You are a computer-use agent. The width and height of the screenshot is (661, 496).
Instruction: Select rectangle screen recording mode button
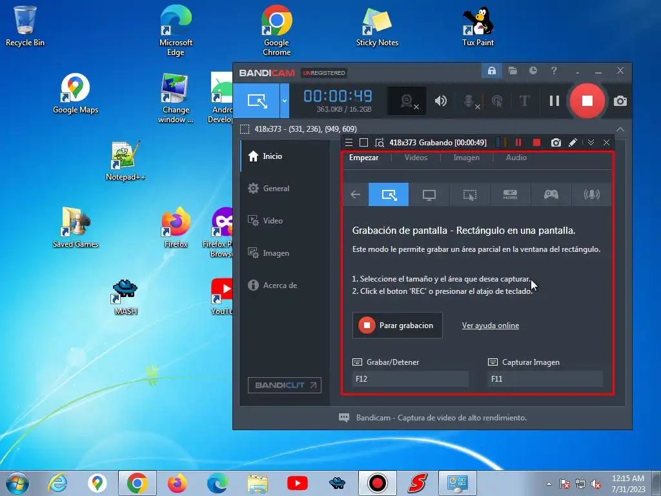click(x=256, y=101)
